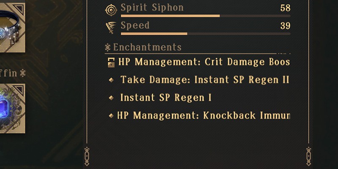
Task: Click the Spirit Siphon concentric circle icon
Action: (111, 10)
